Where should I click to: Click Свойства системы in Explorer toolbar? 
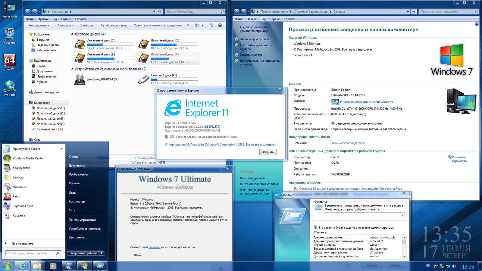point(114,25)
